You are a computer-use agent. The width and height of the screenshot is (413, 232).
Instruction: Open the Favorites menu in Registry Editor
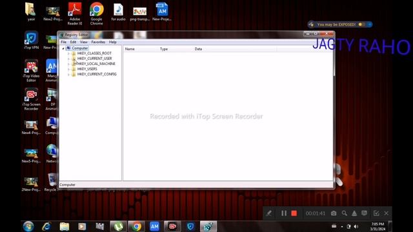(98, 42)
